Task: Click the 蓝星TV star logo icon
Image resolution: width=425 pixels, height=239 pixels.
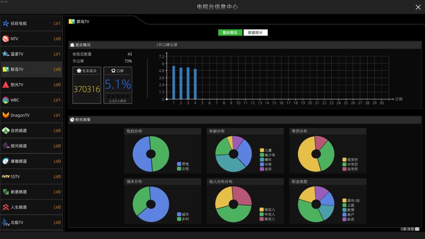Action: pyautogui.click(x=6, y=54)
